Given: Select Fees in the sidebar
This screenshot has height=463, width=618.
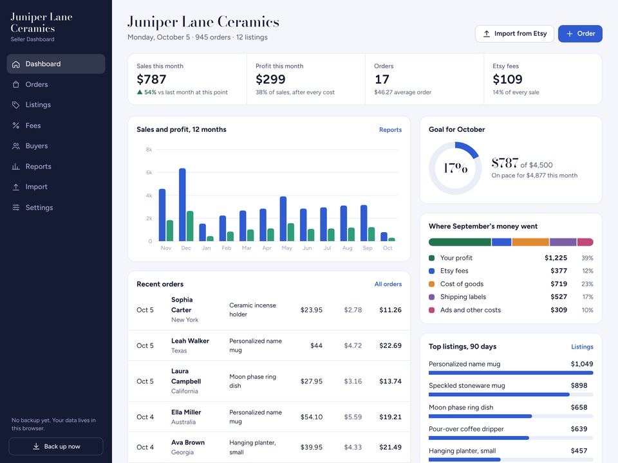Looking at the screenshot, I should coord(56,125).
